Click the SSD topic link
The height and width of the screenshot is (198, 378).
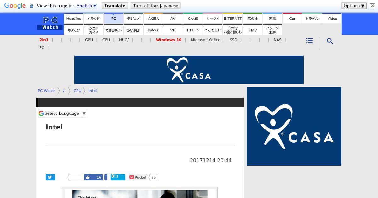click(233, 40)
